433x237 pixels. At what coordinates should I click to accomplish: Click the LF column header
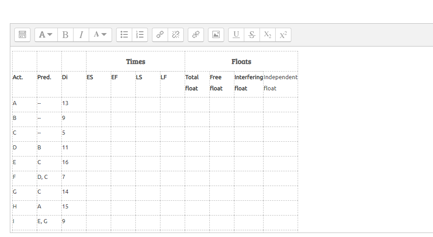coord(172,85)
